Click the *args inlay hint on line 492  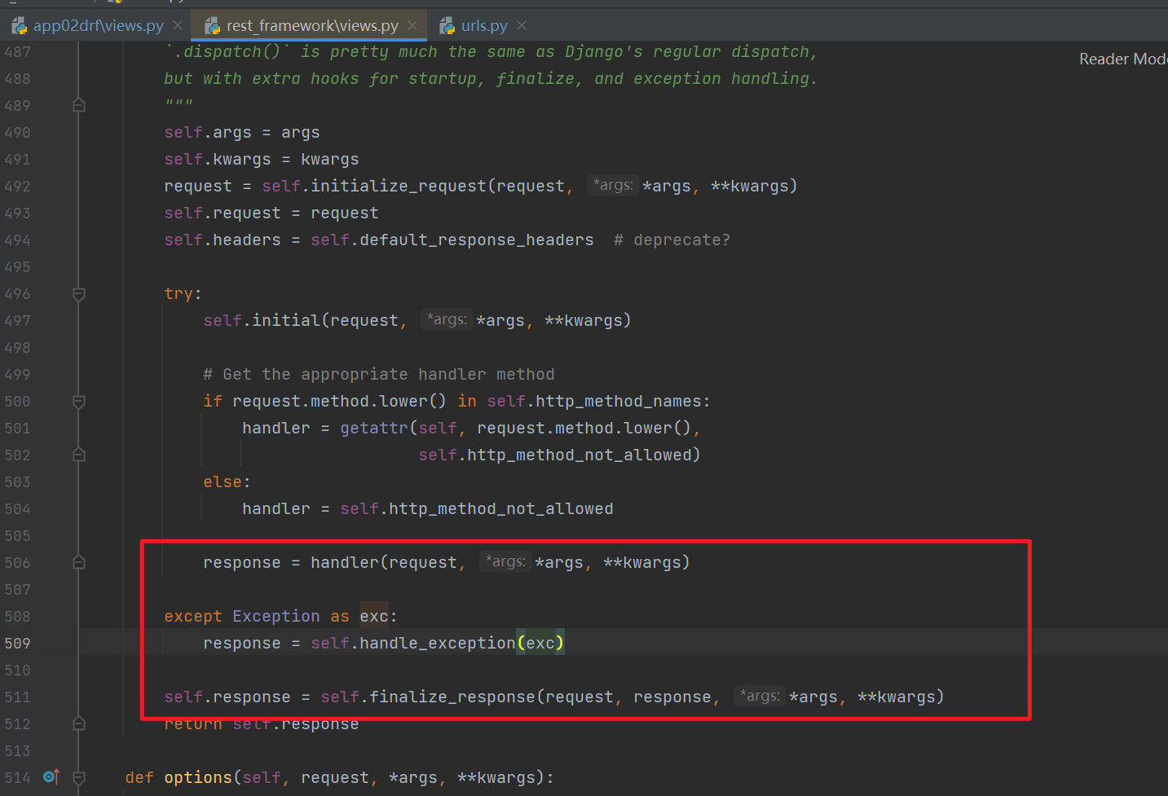612,185
